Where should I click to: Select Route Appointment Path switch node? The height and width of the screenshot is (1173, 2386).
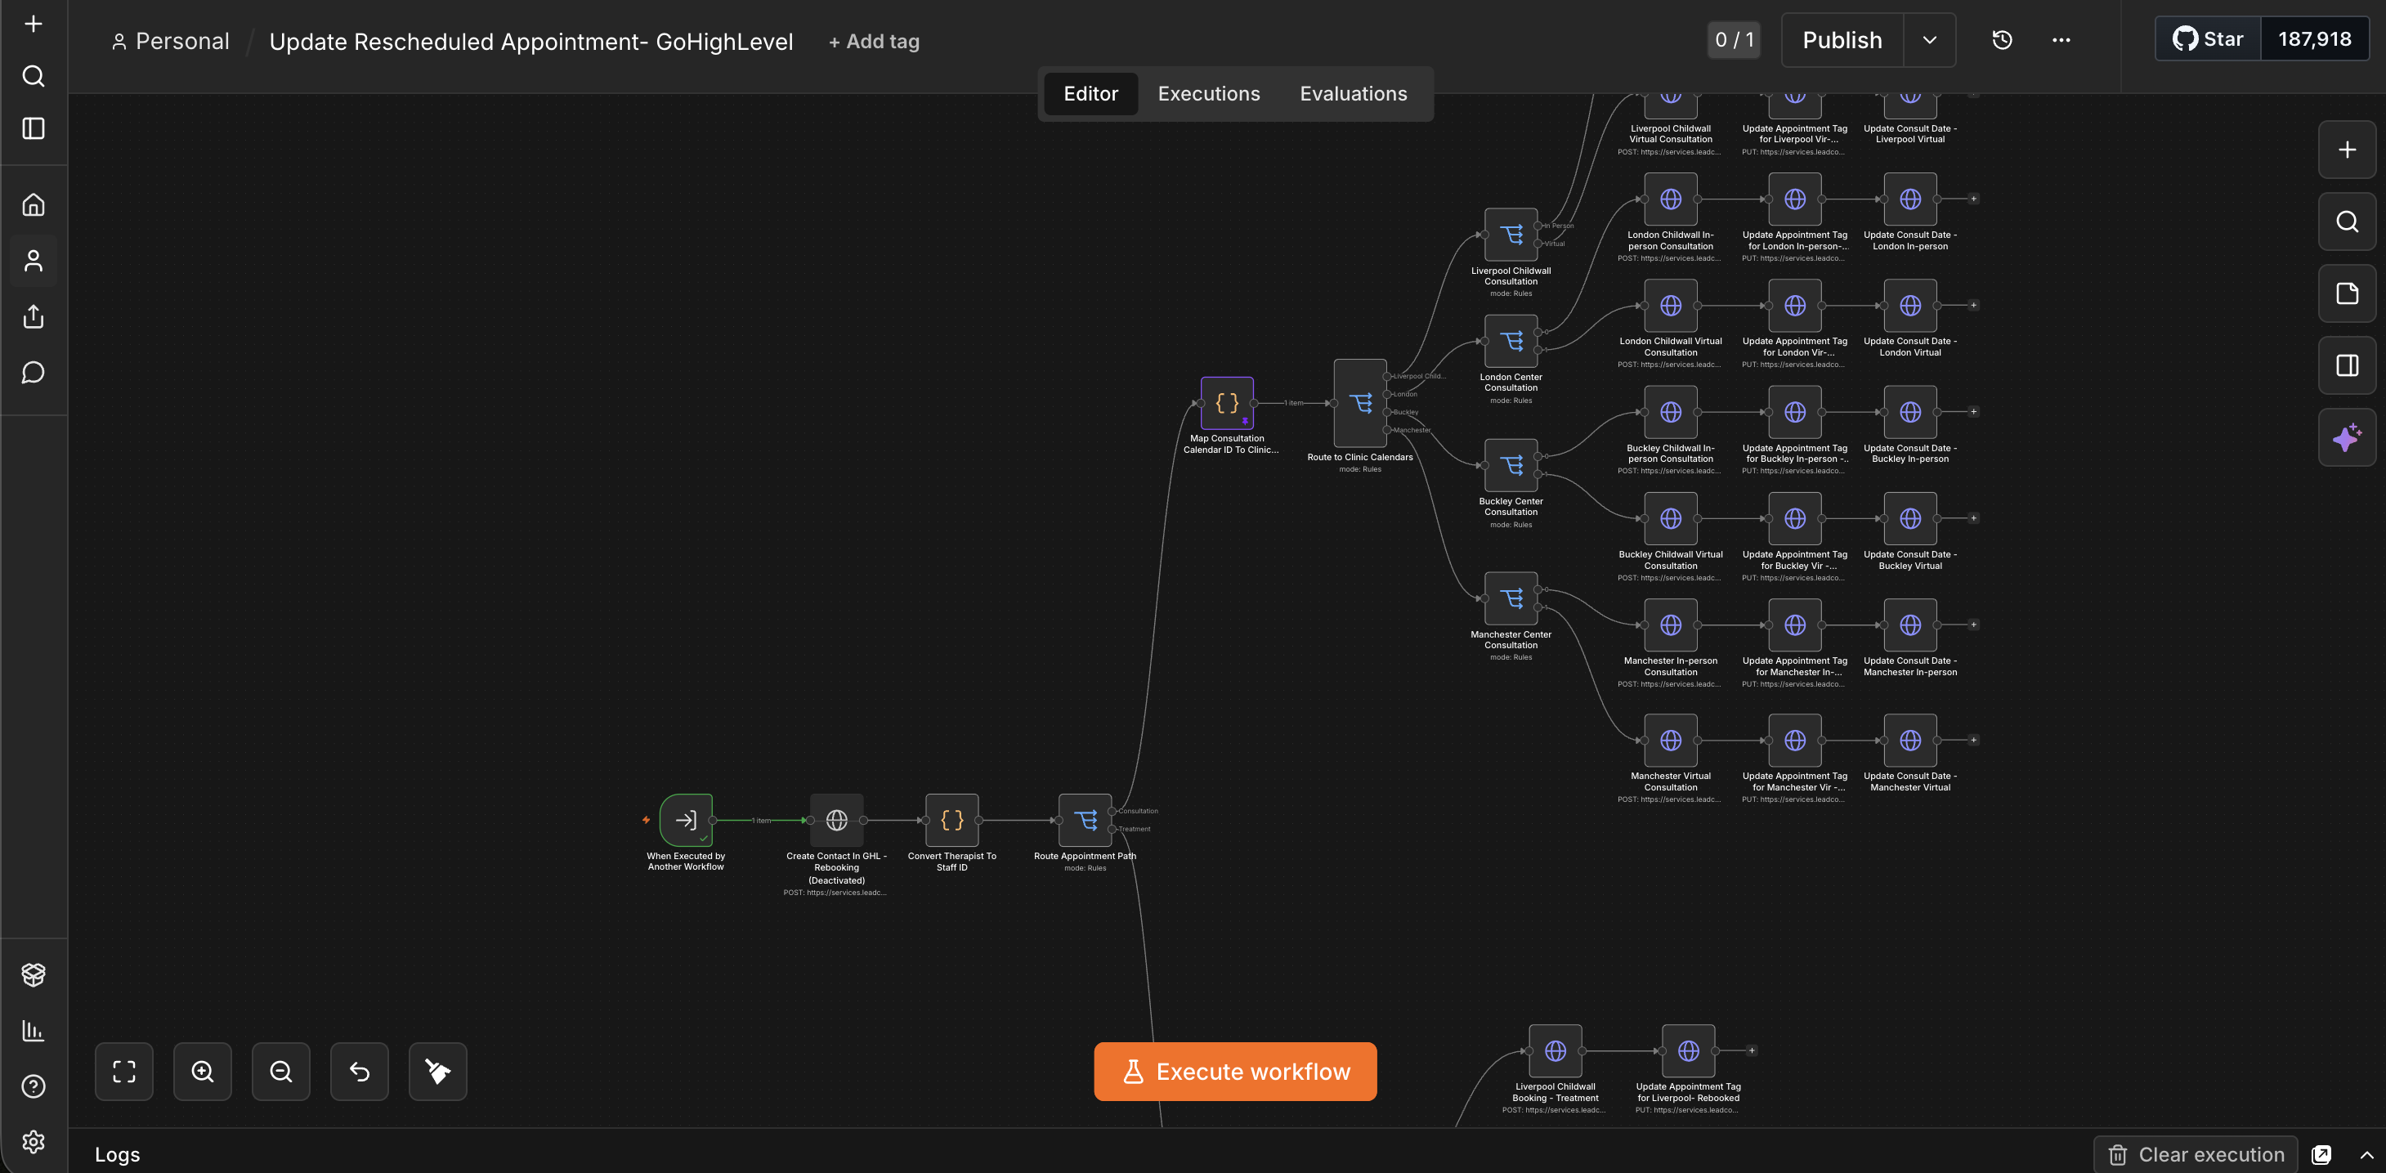[1086, 820]
